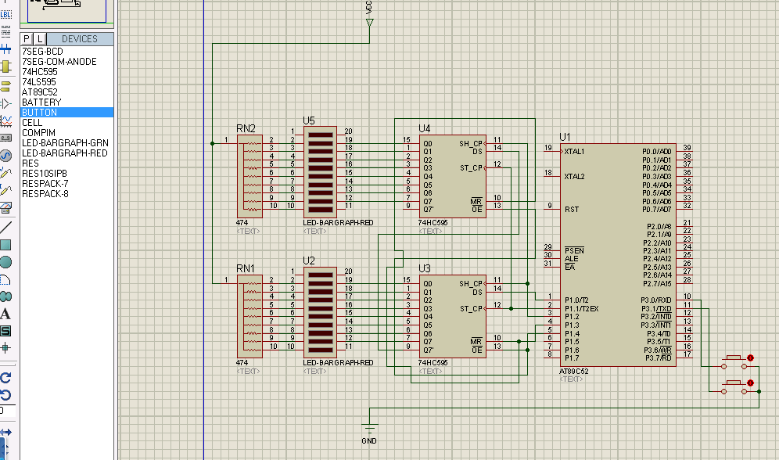Toggle the lower push button red latch dot

(x=750, y=383)
